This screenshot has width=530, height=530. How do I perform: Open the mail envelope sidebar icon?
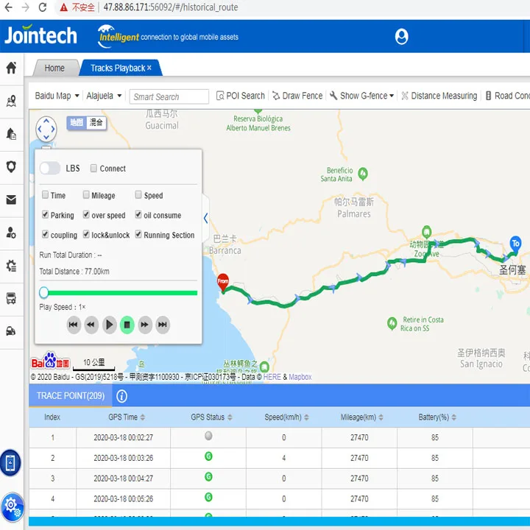point(11,199)
